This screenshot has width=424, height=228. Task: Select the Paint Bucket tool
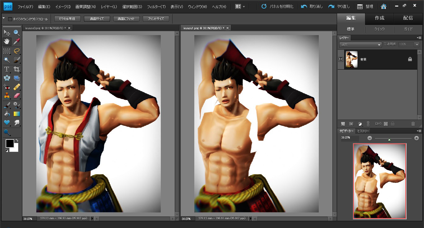(x=7, y=114)
